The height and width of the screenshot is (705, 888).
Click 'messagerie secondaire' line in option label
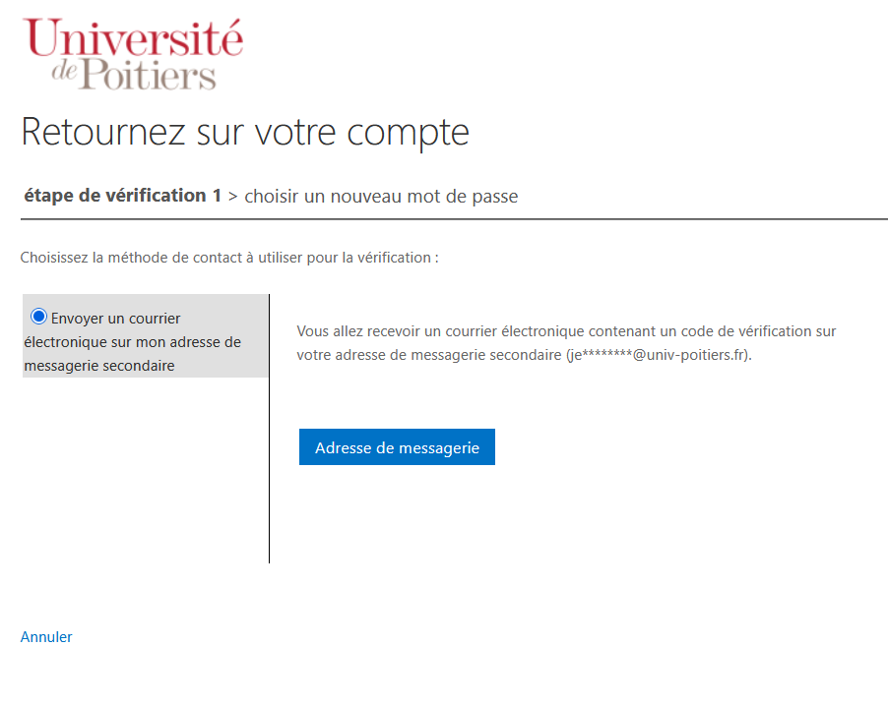99,366
